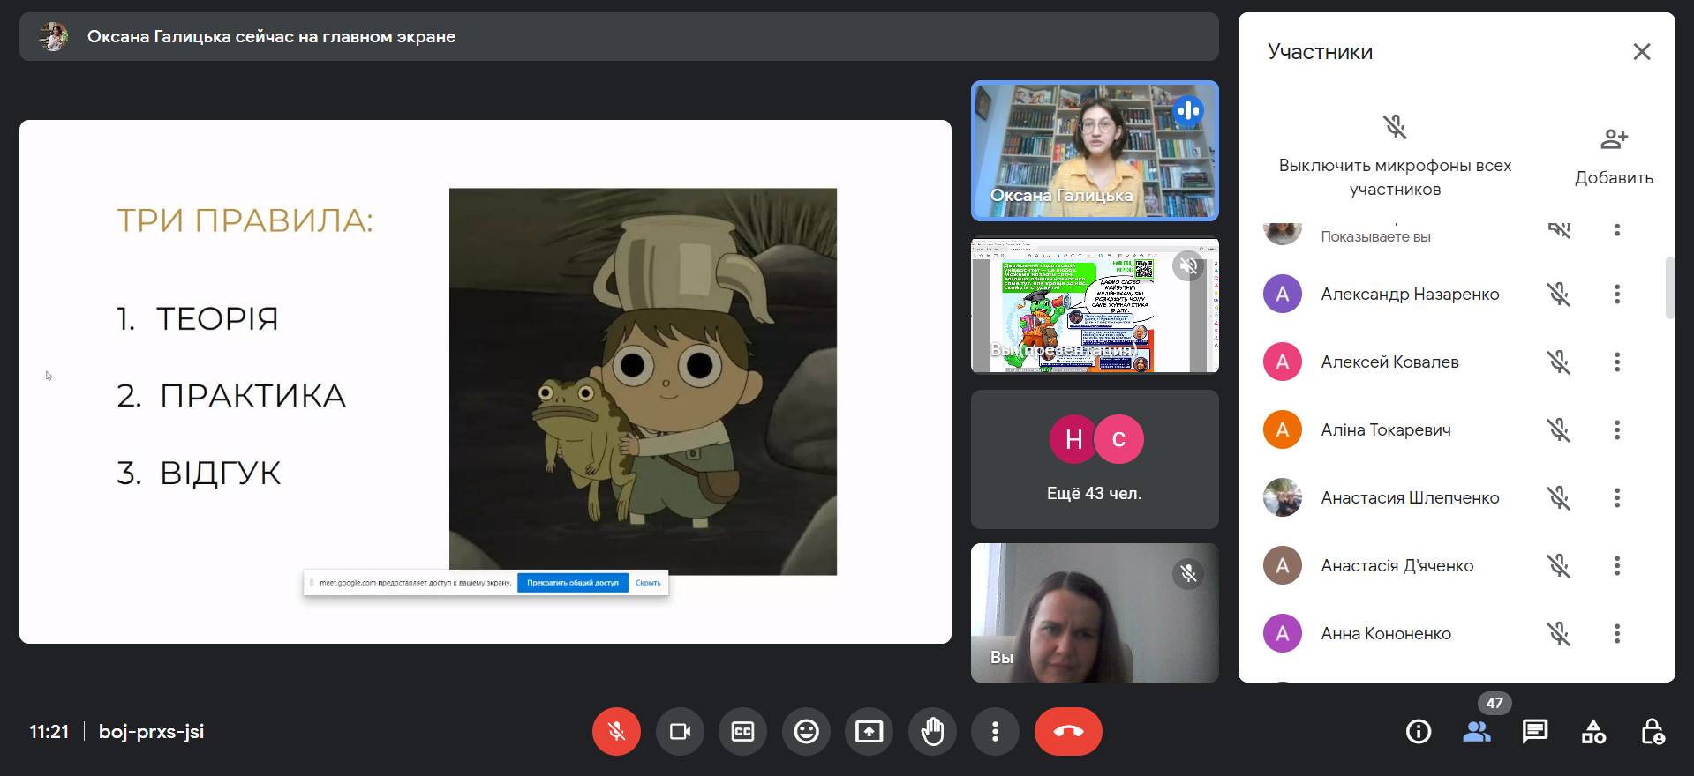Image resolution: width=1694 pixels, height=776 pixels.
Task: Click meeting code boj-prxs-jsi
Action: (x=151, y=731)
